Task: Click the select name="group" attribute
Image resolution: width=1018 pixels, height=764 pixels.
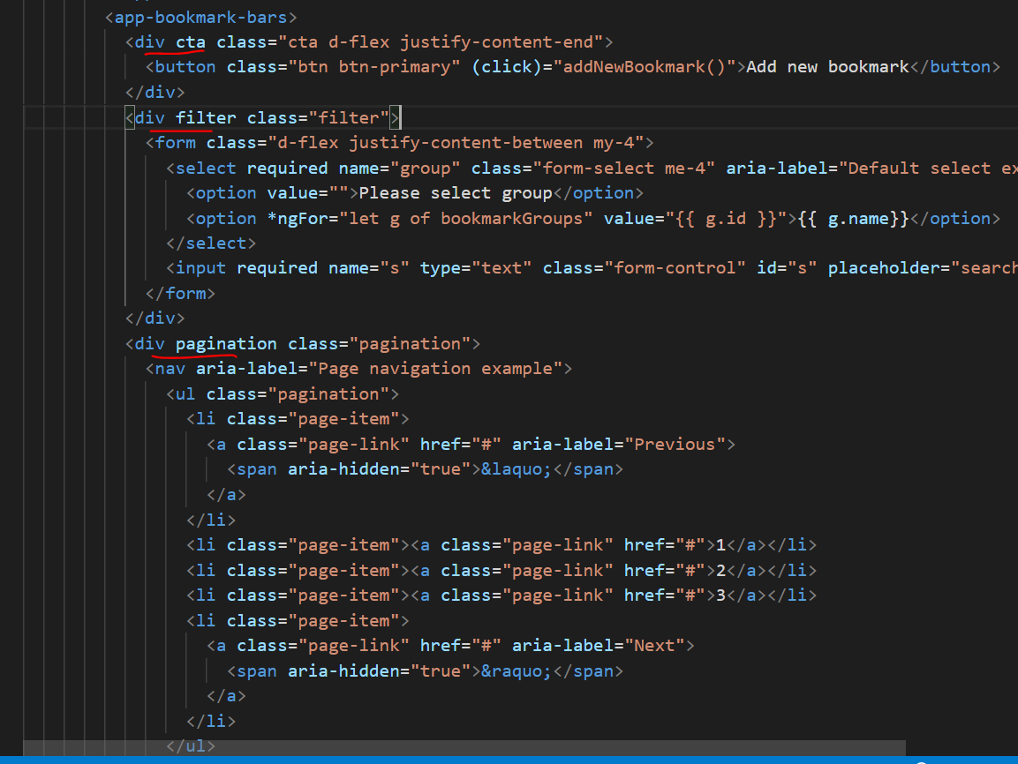Action: [x=399, y=169]
